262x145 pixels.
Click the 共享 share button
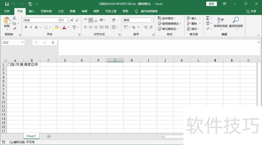tap(251, 11)
